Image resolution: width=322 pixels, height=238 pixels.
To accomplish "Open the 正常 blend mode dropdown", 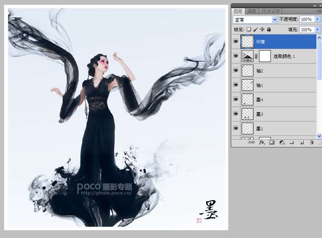I will pos(275,20).
